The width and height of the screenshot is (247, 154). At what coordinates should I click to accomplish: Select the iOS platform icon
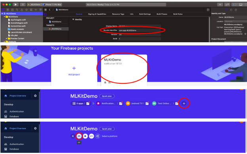[x=79, y=136]
